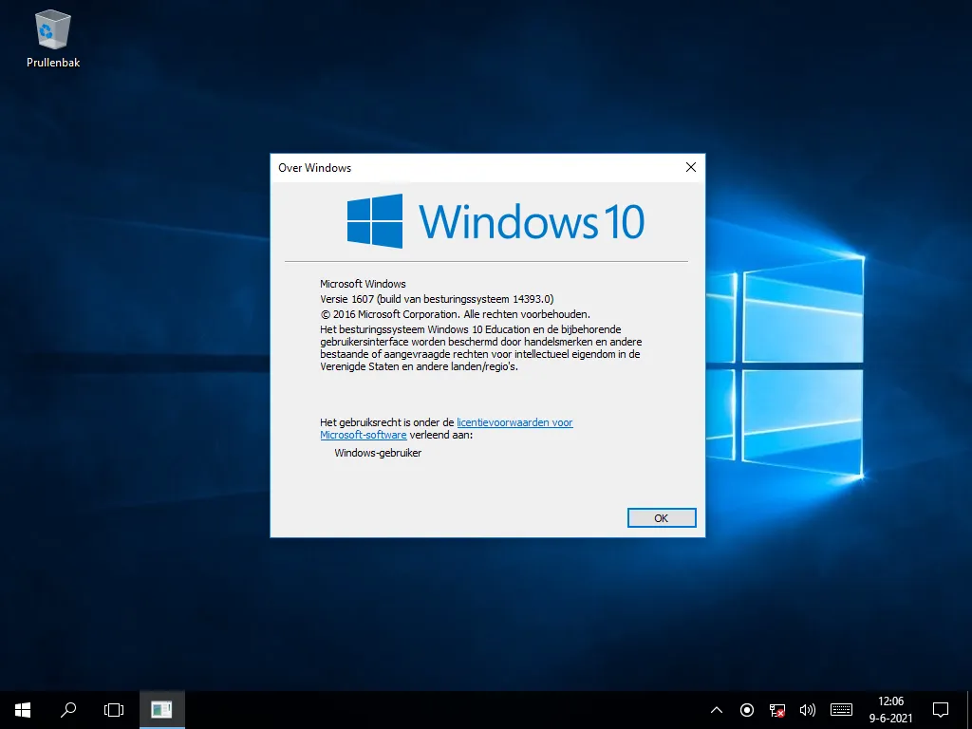The image size is (972, 729).
Task: Click the 'Windows-gebruiker' licensee name
Action: tap(378, 453)
